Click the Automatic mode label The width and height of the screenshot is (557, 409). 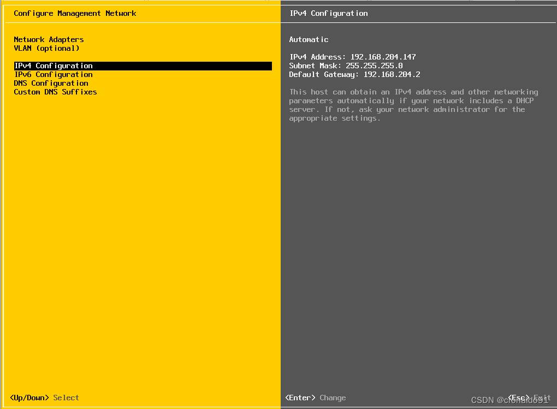[309, 39]
